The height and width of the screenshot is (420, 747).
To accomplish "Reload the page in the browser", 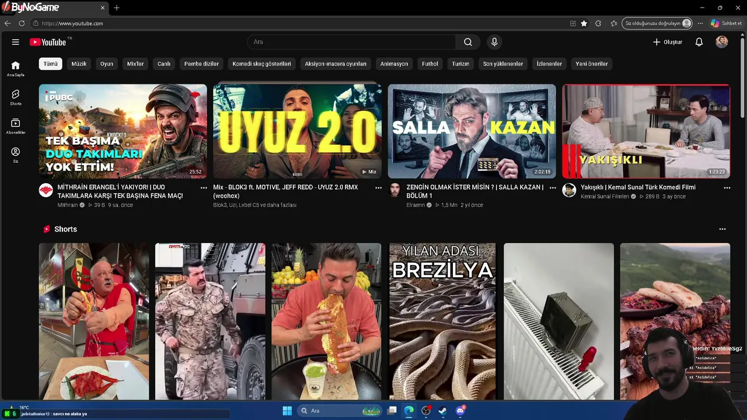I will pyautogui.click(x=22, y=23).
